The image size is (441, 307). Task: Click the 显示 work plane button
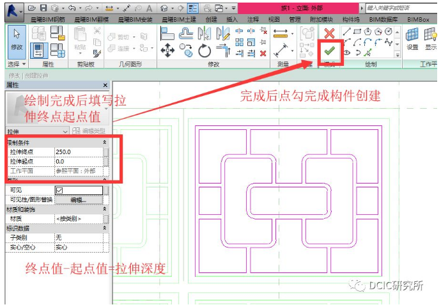pos(430,40)
